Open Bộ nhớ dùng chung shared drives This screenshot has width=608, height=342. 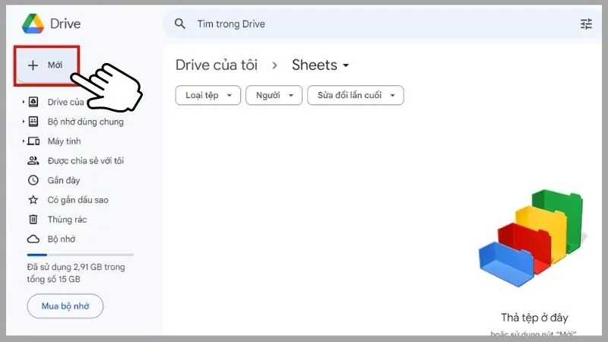(x=86, y=122)
